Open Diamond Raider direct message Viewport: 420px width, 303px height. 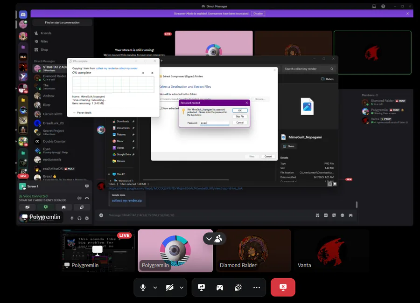click(x=50, y=78)
